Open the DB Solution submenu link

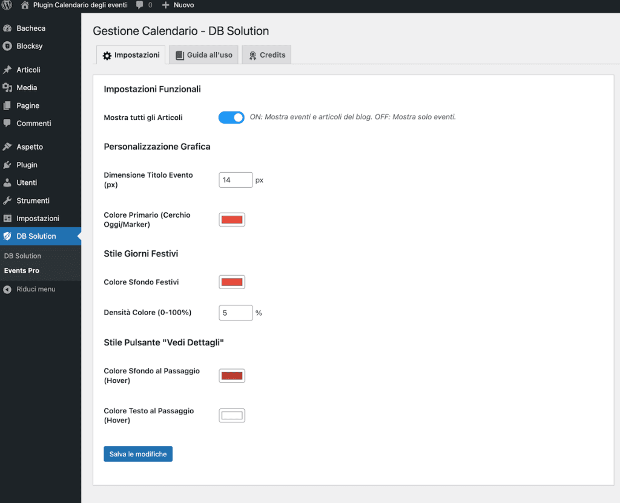click(x=22, y=256)
